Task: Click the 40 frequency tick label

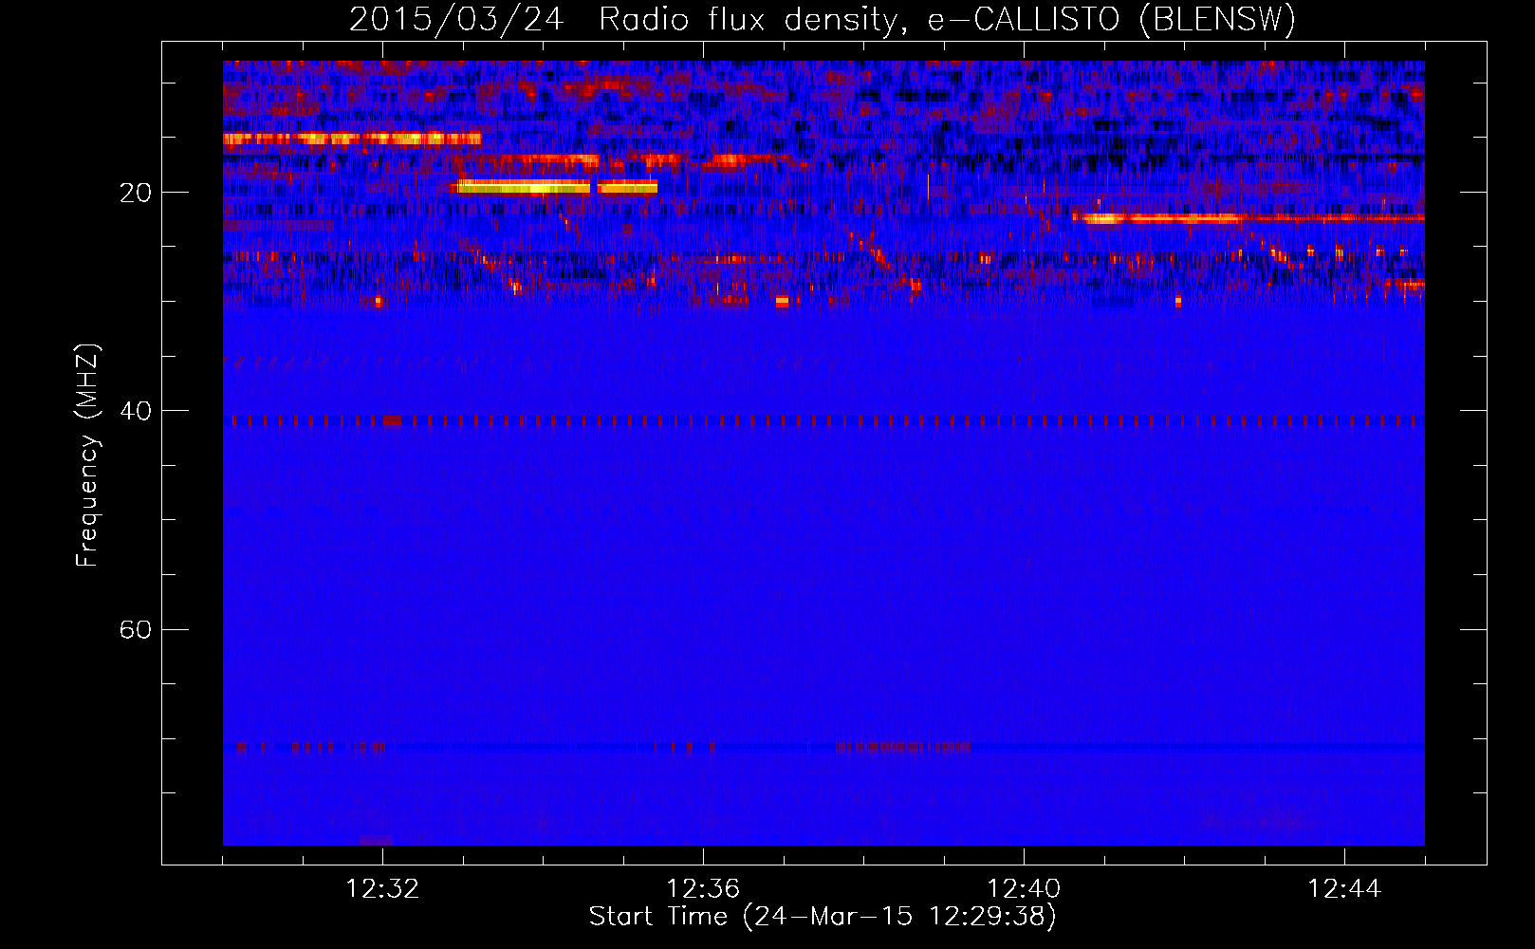Action: (136, 411)
